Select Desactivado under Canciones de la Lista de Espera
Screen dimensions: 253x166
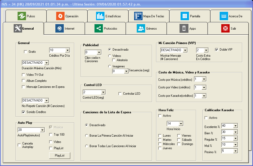click(x=87, y=125)
